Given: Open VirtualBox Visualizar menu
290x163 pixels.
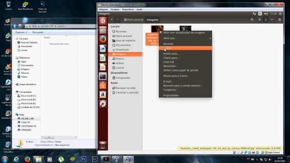Looking at the screenshot, I should 115,10.
